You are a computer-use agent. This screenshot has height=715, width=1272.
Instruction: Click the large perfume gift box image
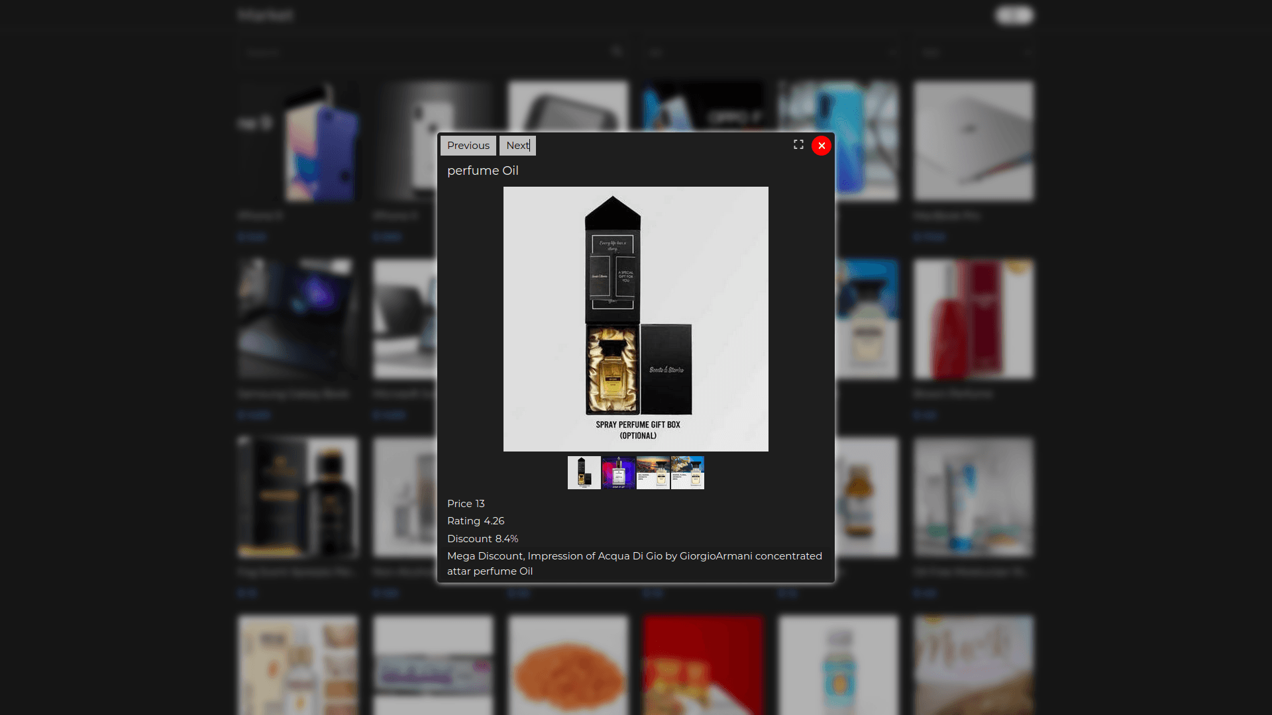(x=636, y=319)
